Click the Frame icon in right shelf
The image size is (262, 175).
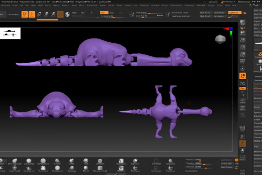[x=242, y=101]
